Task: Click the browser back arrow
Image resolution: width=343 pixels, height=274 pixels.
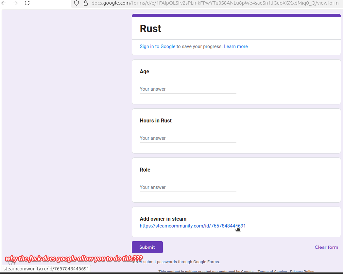Action: [x=4, y=3]
